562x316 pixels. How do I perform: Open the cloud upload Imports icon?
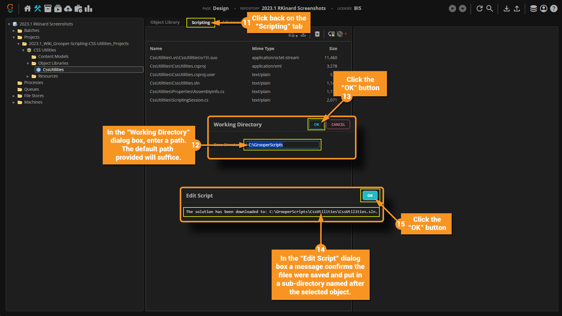68,8
